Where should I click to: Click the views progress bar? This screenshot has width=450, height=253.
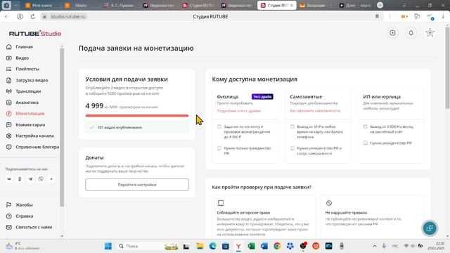tap(137, 115)
